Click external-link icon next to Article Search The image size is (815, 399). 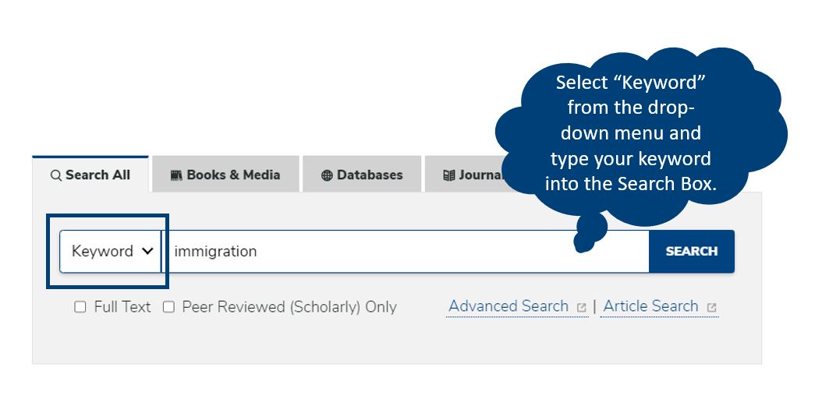[x=711, y=308]
